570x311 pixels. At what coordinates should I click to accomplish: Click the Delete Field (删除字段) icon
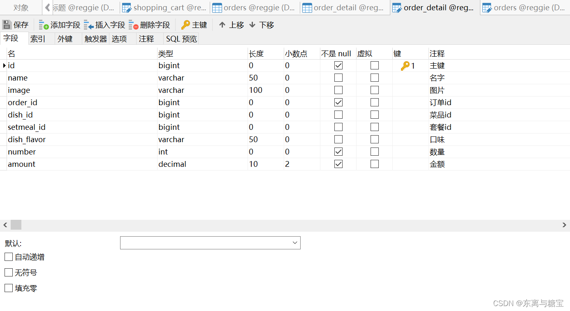tap(133, 25)
